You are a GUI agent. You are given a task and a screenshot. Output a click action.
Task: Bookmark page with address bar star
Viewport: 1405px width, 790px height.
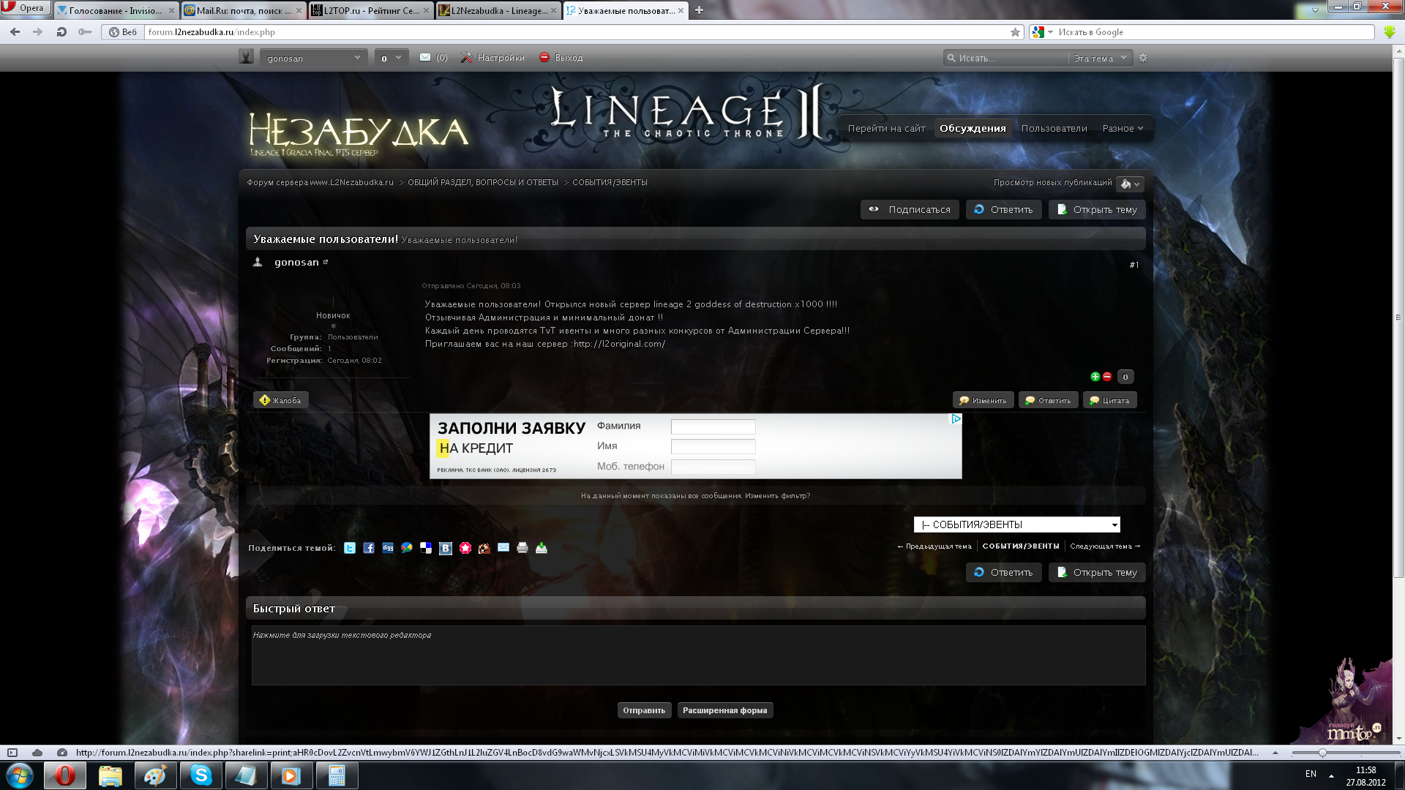pyautogui.click(x=1015, y=32)
